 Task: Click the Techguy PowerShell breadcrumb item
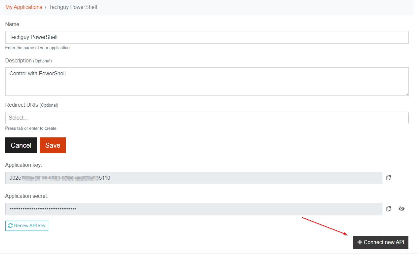click(73, 7)
